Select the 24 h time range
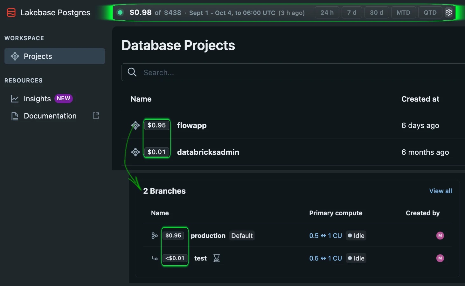The height and width of the screenshot is (286, 465). pyautogui.click(x=327, y=12)
